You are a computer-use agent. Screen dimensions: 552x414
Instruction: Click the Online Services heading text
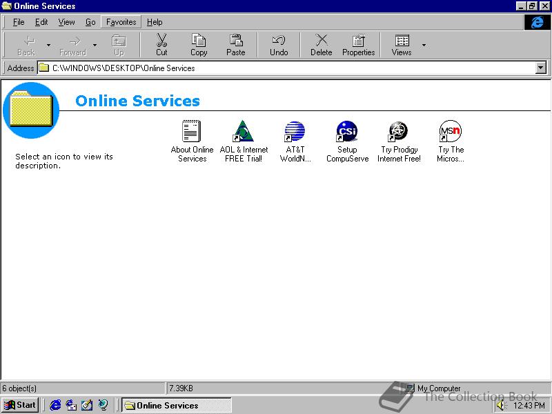point(137,101)
